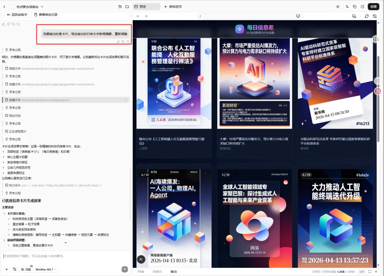Open preview in external window icon

point(362,7)
